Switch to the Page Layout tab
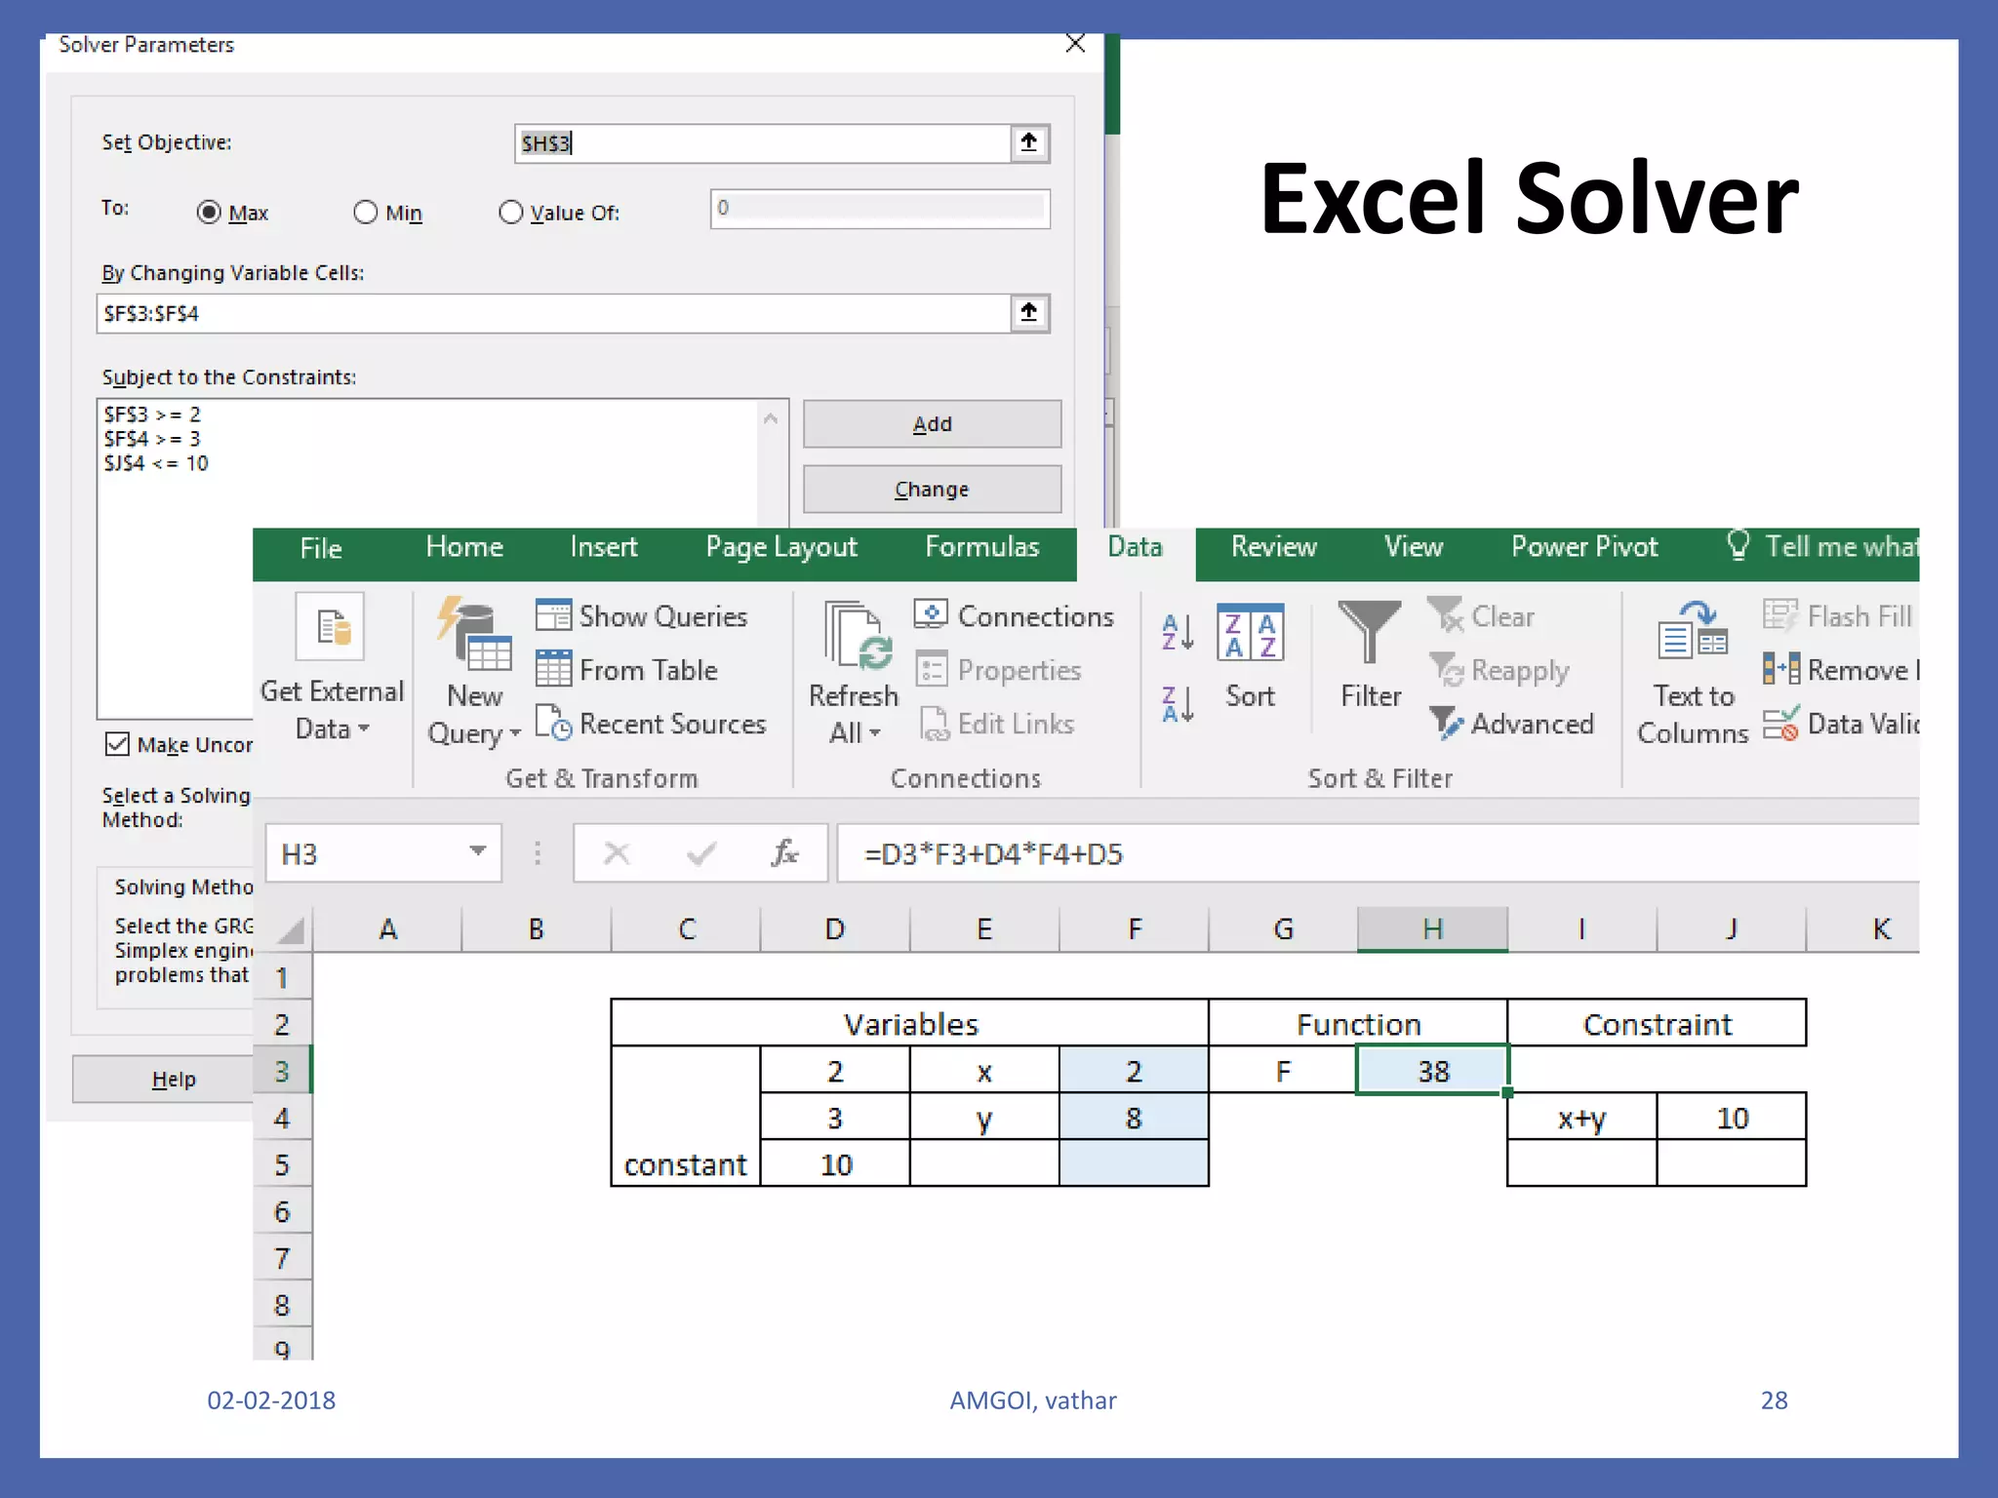The width and height of the screenshot is (1998, 1498). pyautogui.click(x=781, y=548)
